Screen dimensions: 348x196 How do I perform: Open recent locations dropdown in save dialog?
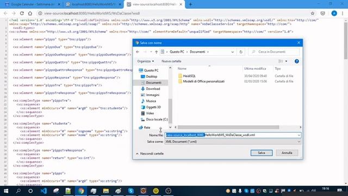pos(151,52)
